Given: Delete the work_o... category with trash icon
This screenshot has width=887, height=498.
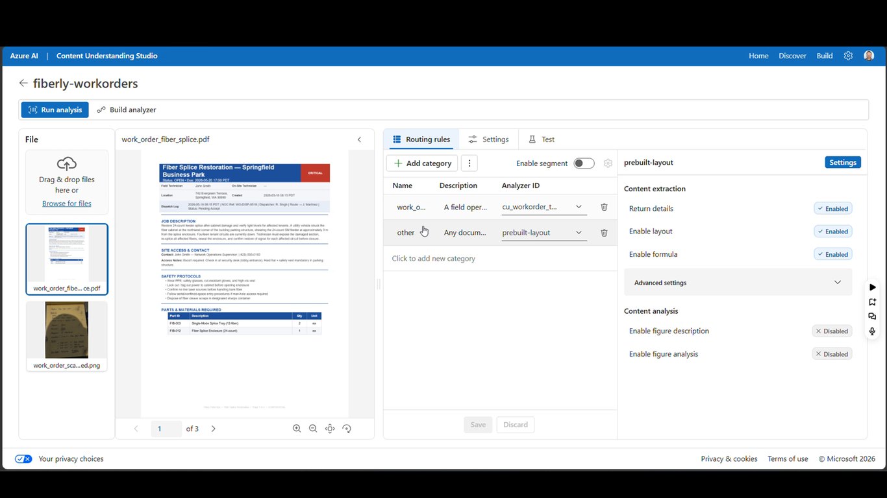Looking at the screenshot, I should point(604,207).
